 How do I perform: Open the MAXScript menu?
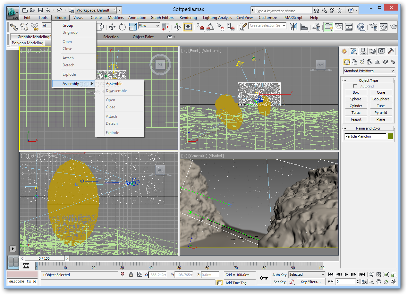(x=294, y=18)
